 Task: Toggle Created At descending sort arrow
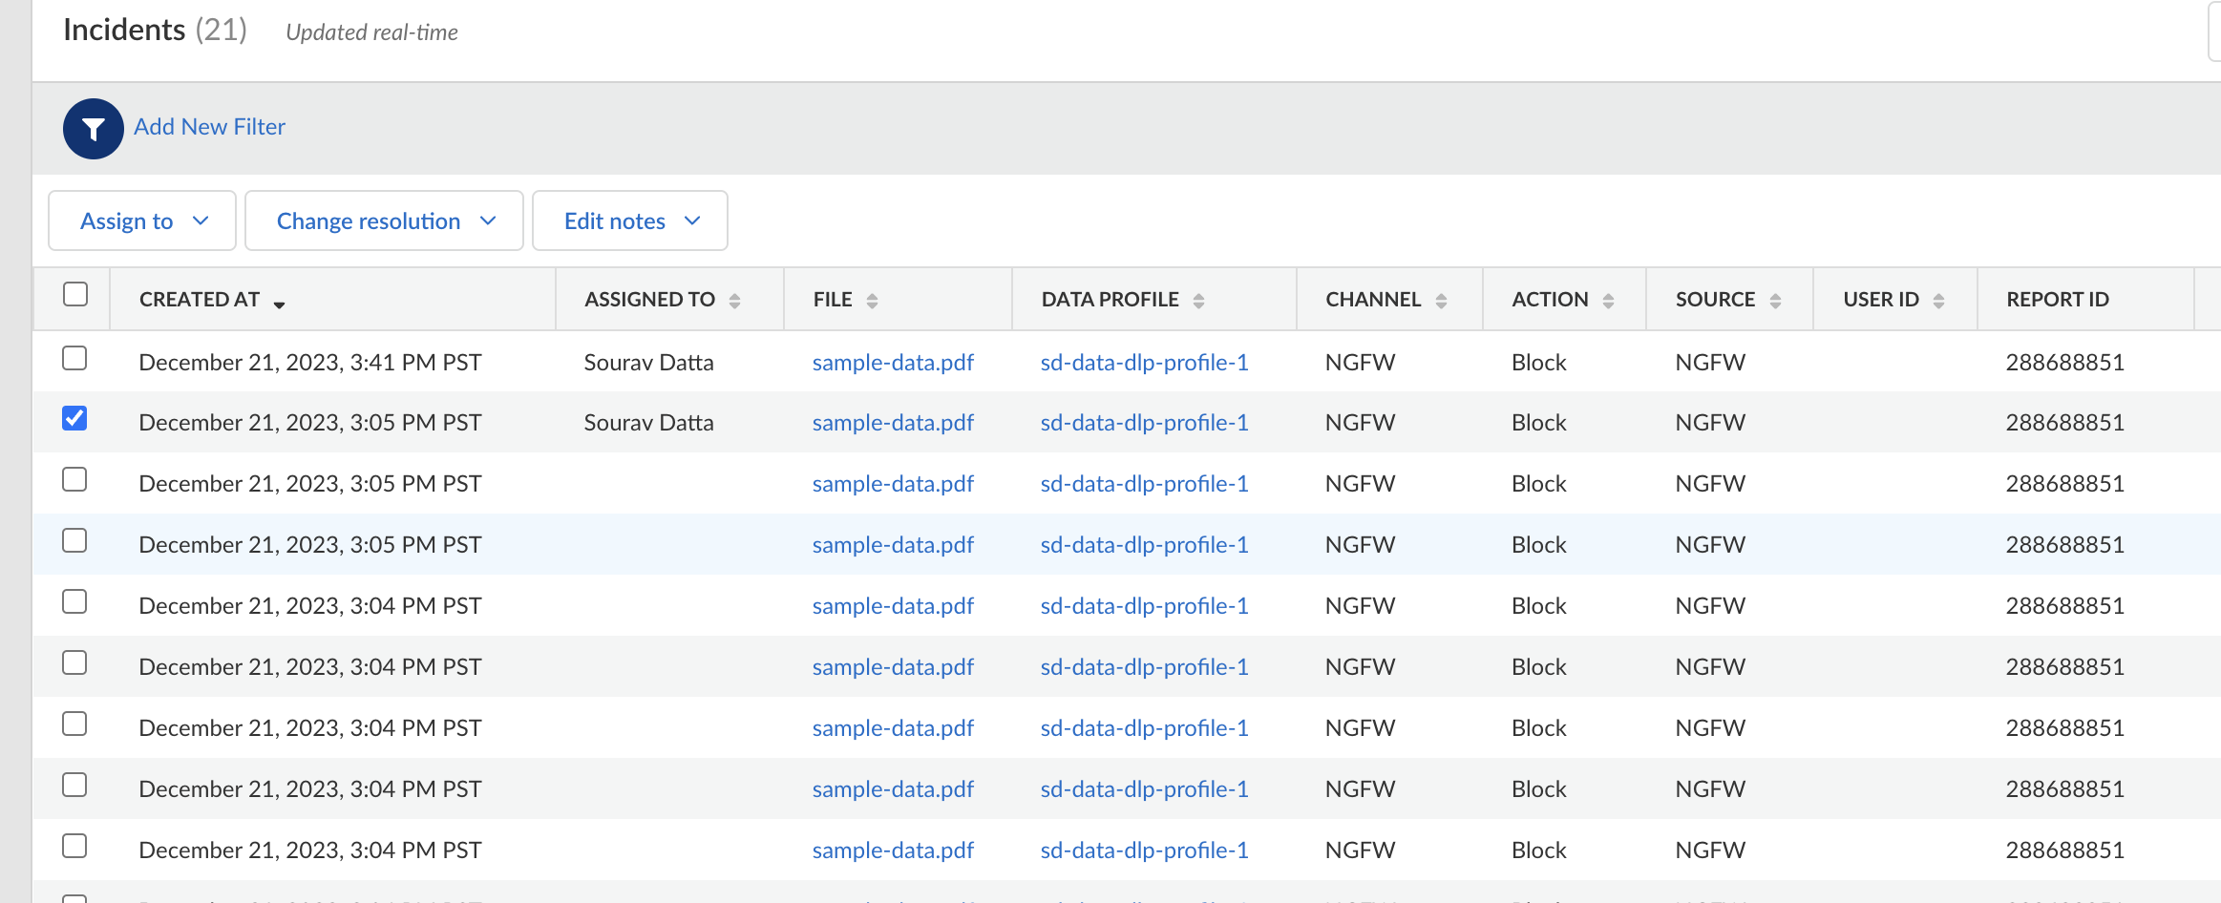point(279,304)
